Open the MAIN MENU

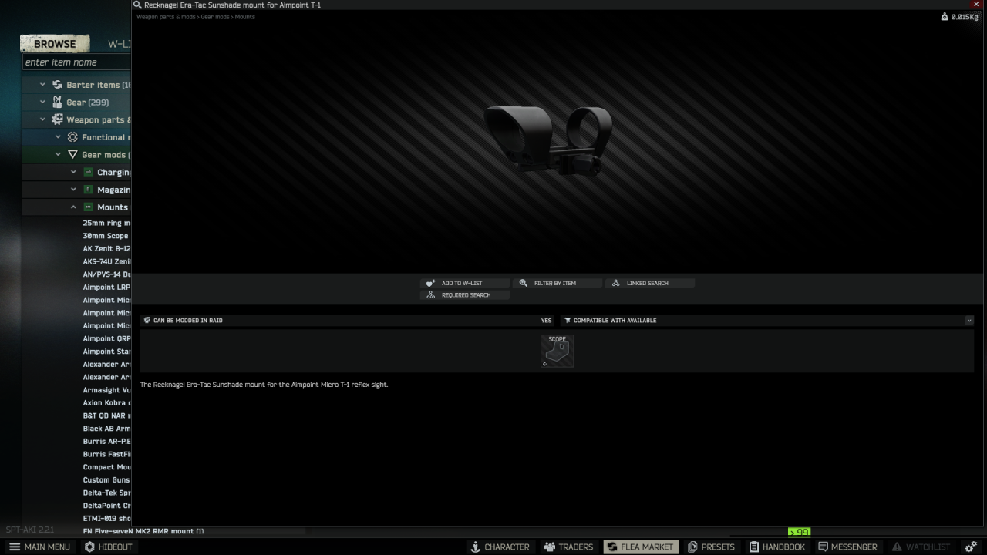pyautogui.click(x=39, y=547)
